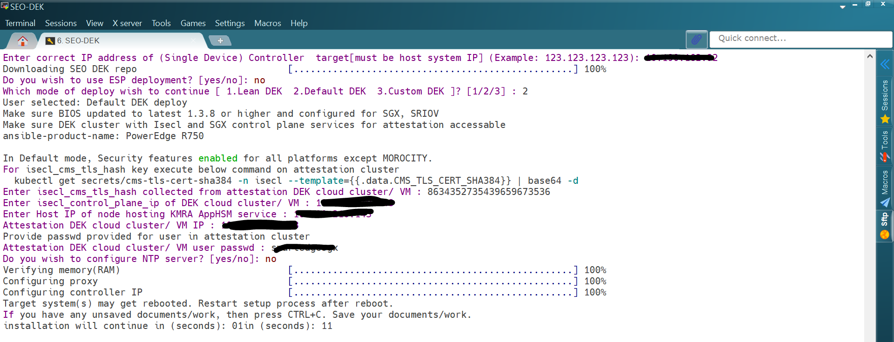This screenshot has width=894, height=342.
Task: Click 'Verifying memory(RAM)' line text
Action: [61, 270]
